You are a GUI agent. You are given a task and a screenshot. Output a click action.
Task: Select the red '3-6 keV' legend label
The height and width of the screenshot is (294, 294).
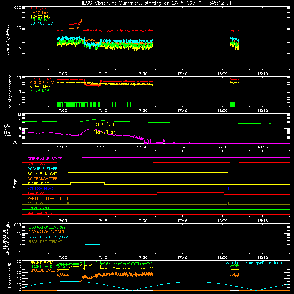(x=38, y=9)
